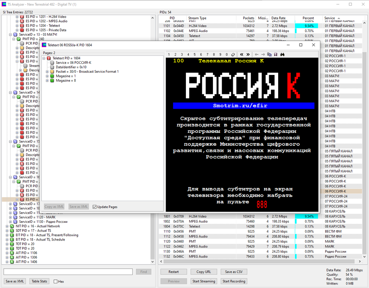The width and height of the screenshot is (369, 288).
Task: Select the green Magazine = 8 icon
Action: pos(52,81)
